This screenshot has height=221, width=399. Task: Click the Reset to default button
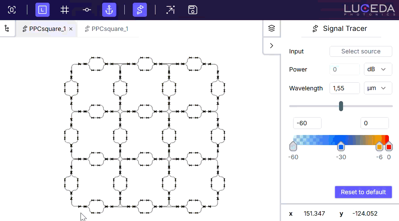pyautogui.click(x=363, y=192)
